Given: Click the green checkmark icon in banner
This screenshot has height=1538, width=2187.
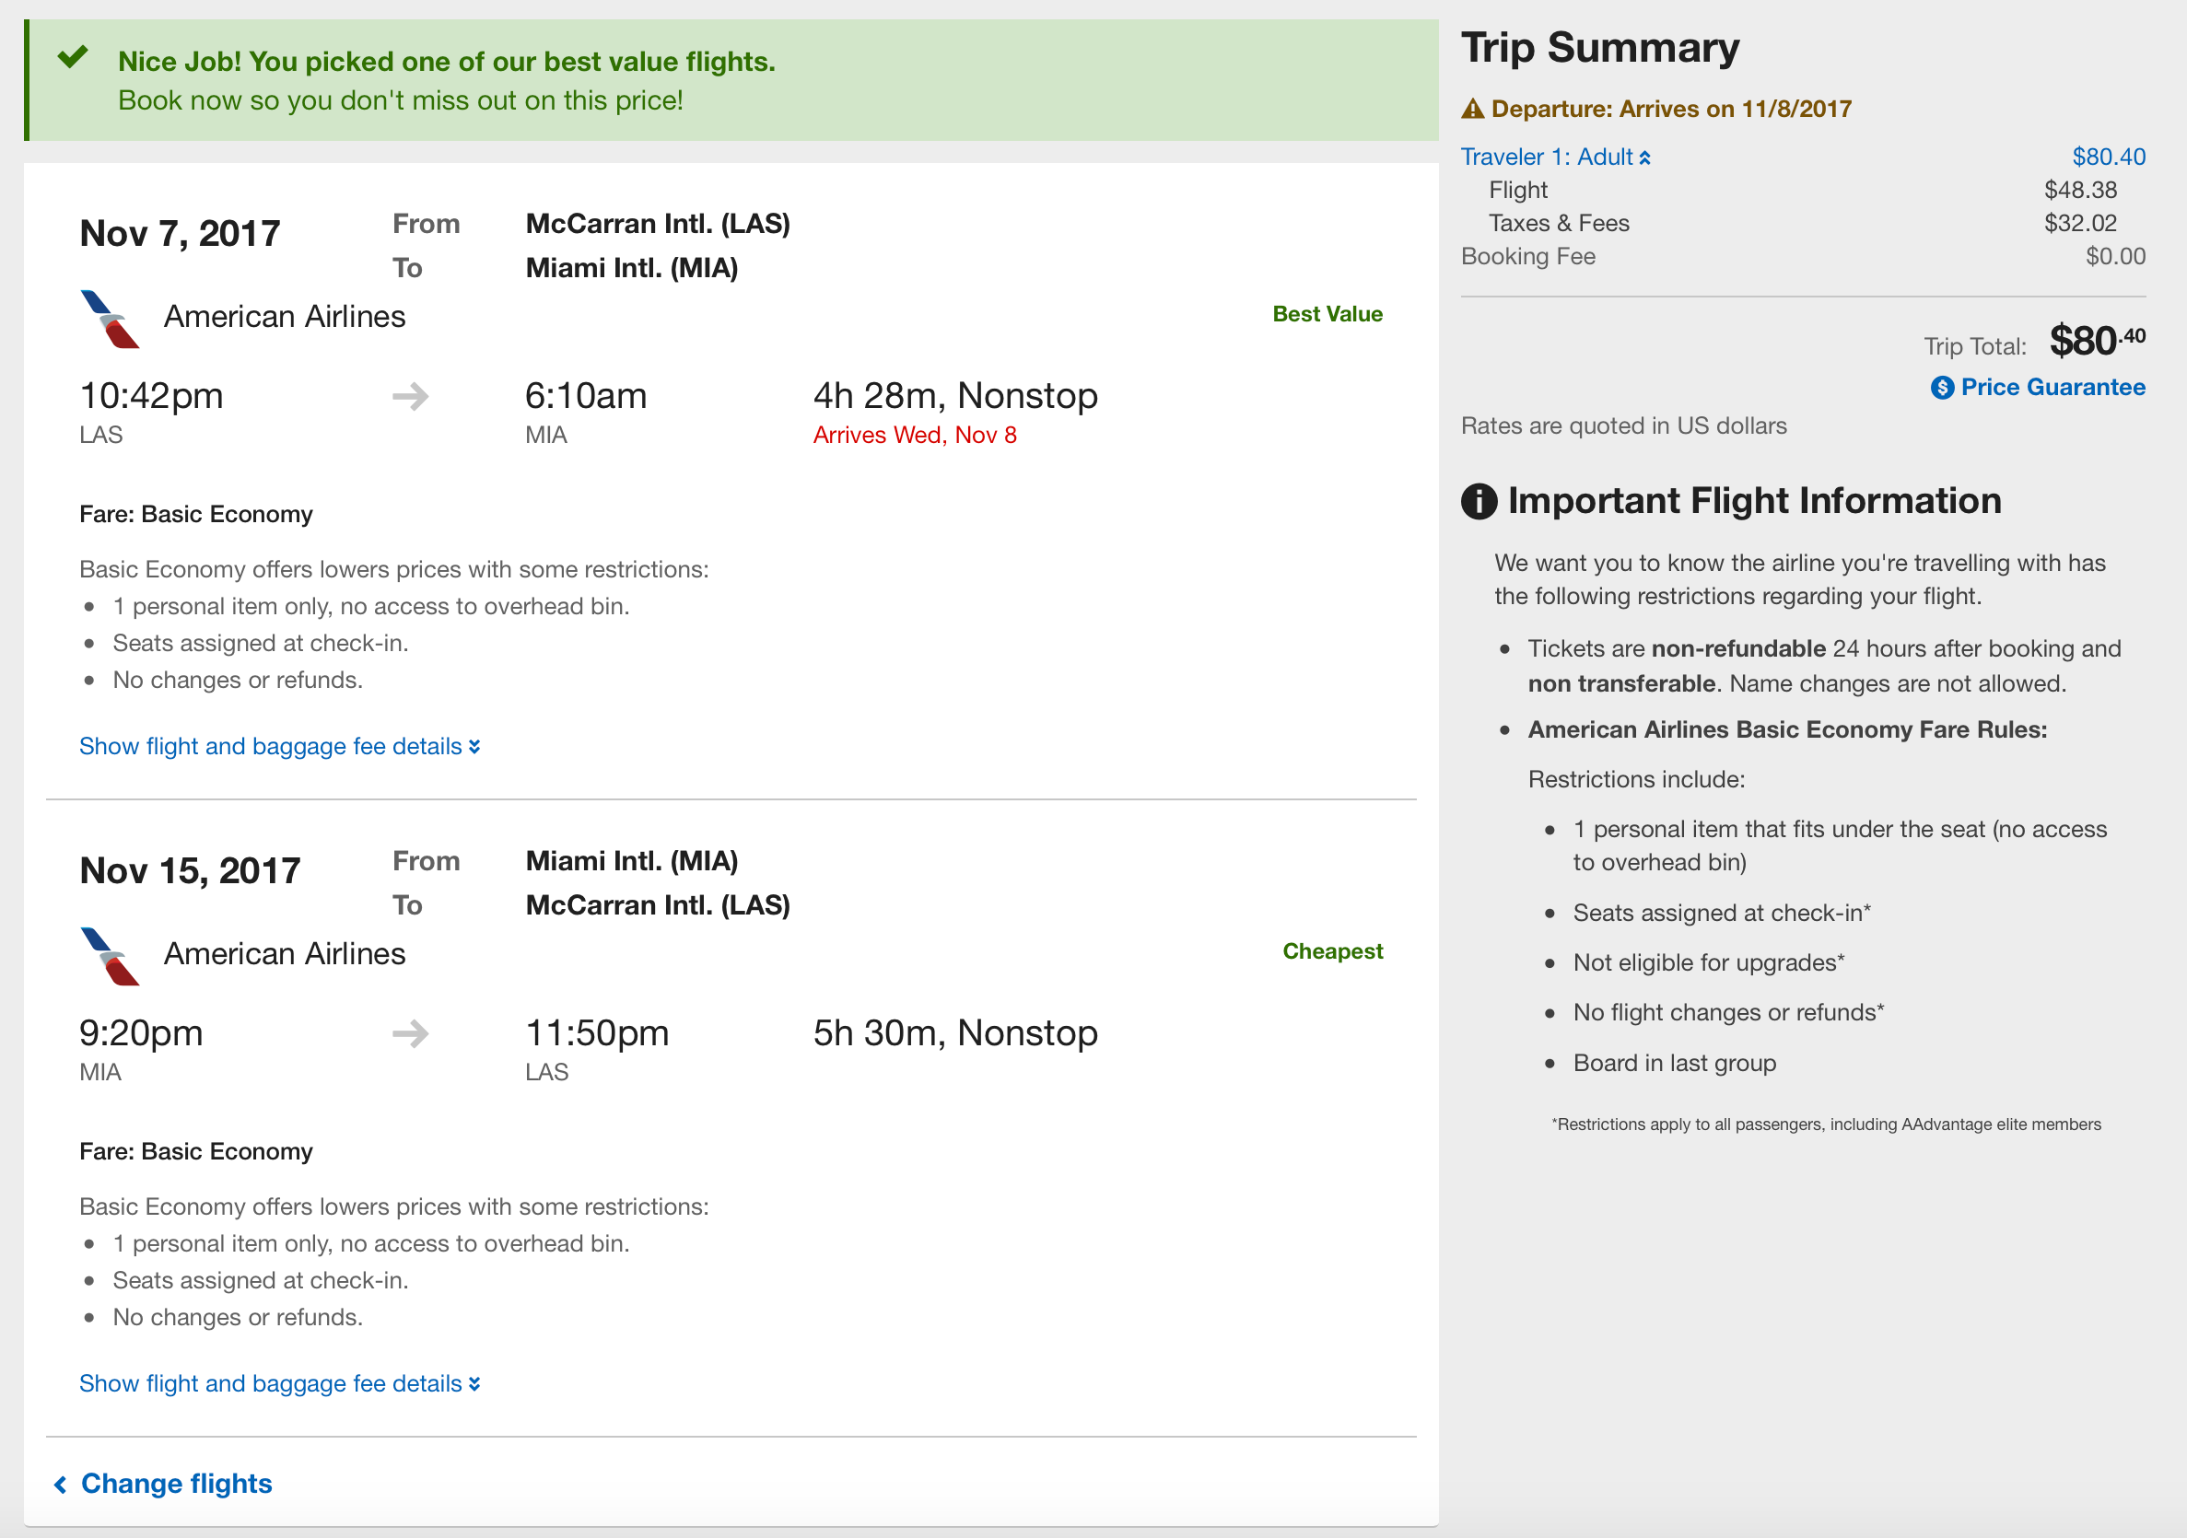Looking at the screenshot, I should pyautogui.click(x=73, y=58).
